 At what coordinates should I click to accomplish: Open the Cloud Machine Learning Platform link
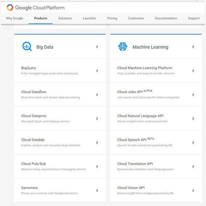145,68
